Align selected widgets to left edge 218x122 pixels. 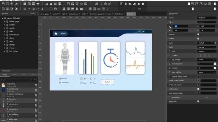[x=130, y=4]
